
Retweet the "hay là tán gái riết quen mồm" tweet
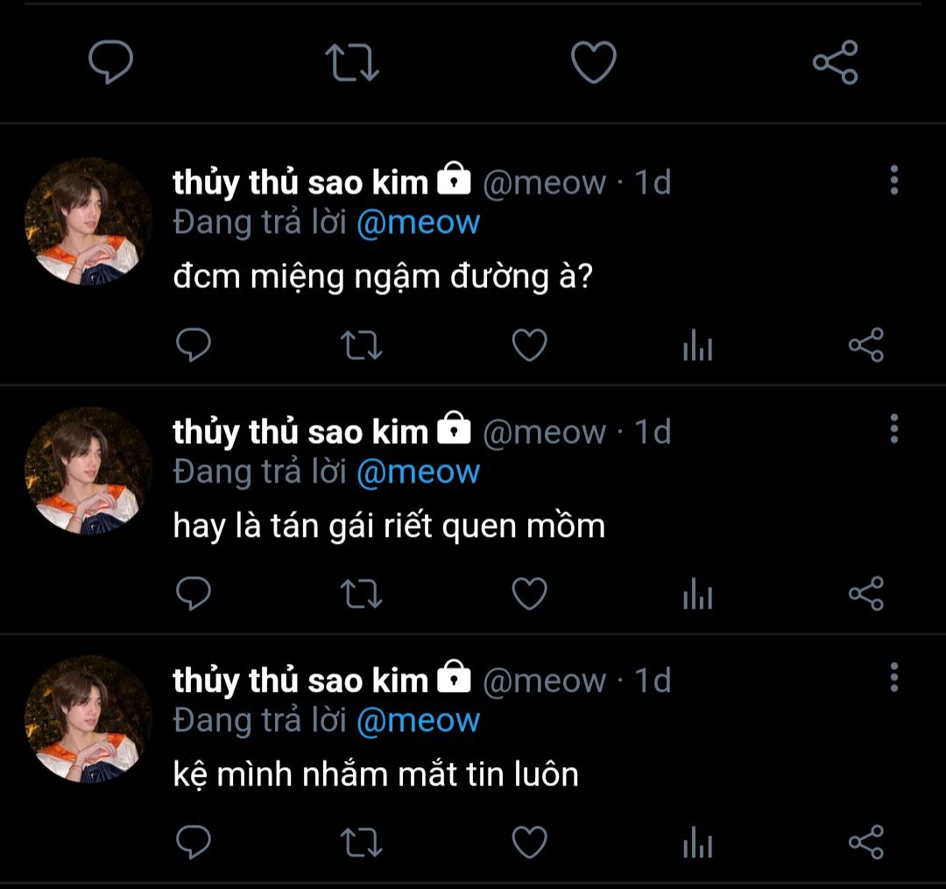[x=361, y=595]
